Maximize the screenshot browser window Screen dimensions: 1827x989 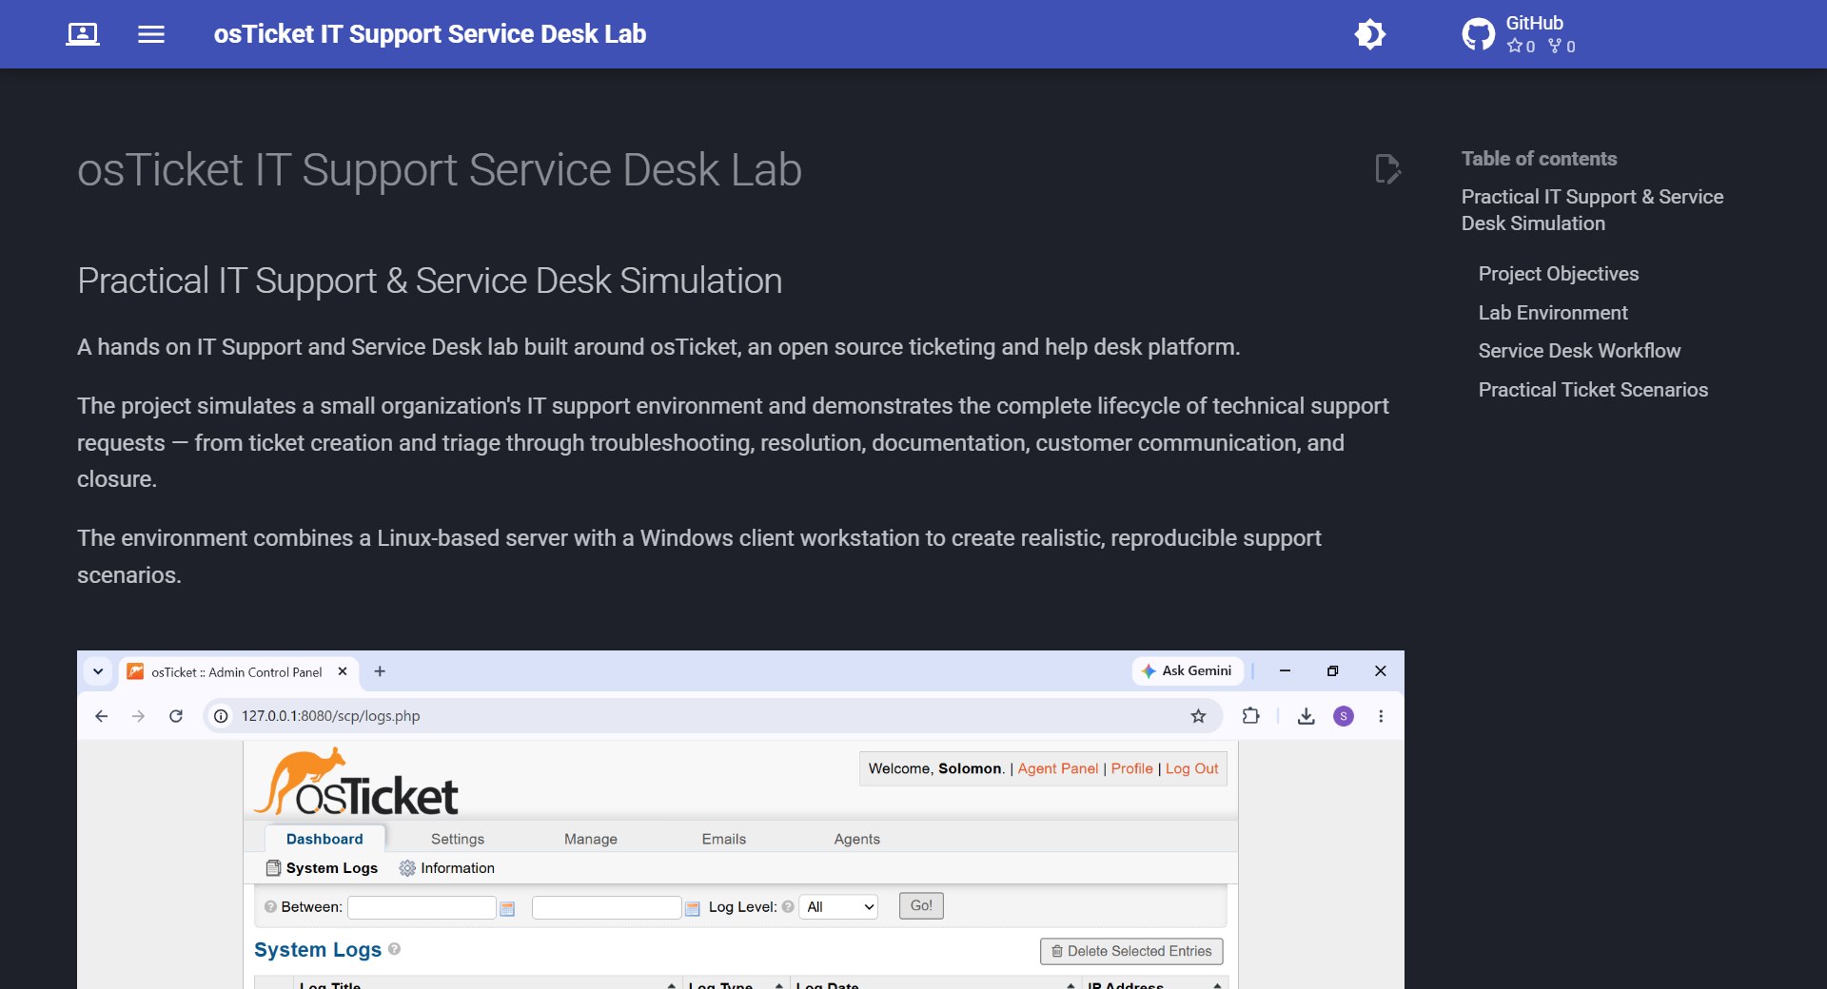click(x=1332, y=671)
